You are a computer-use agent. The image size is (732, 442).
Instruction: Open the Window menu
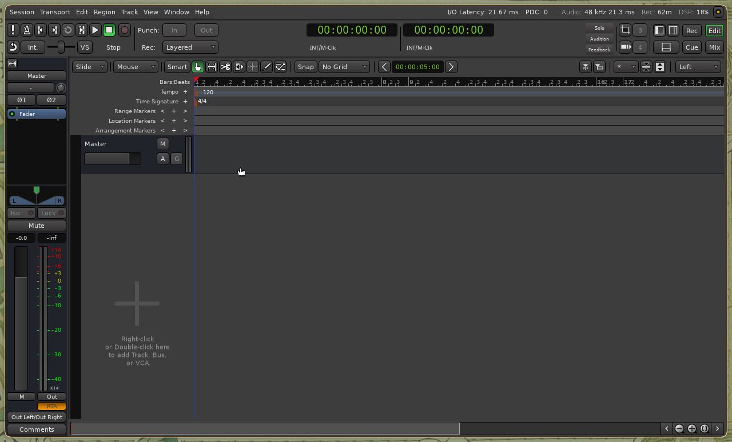[x=177, y=12]
